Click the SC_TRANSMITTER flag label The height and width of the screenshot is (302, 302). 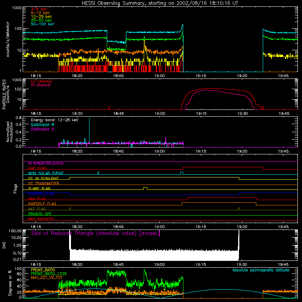[x=44, y=183]
